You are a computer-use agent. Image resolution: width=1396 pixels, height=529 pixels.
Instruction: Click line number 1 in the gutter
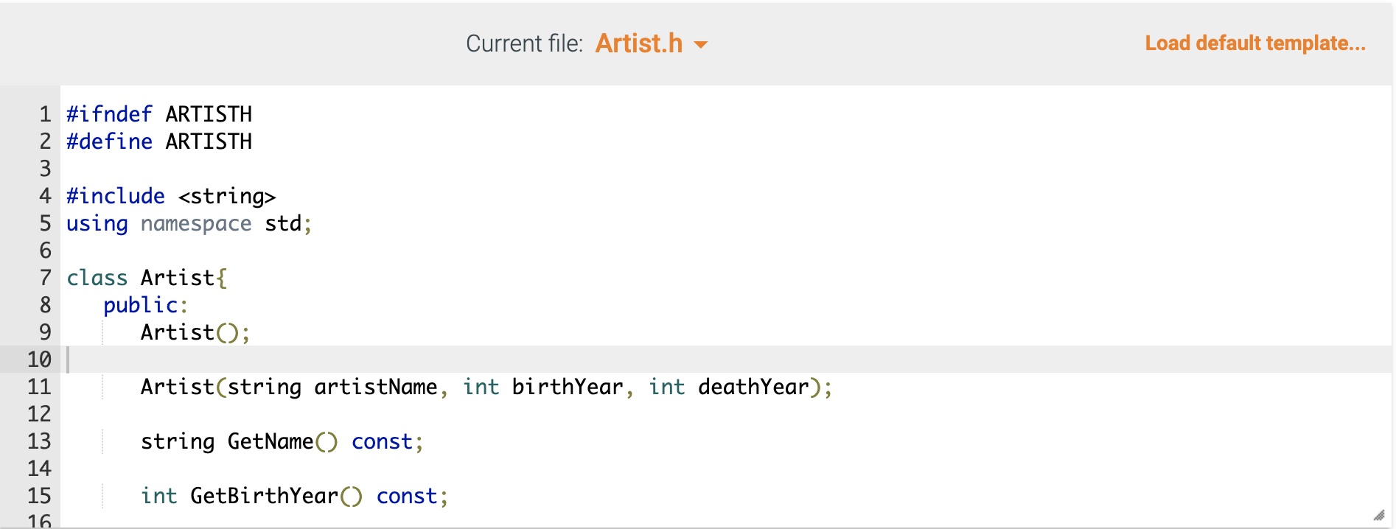(x=44, y=113)
